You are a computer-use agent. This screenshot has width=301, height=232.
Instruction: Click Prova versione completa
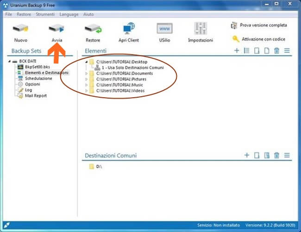(x=259, y=25)
